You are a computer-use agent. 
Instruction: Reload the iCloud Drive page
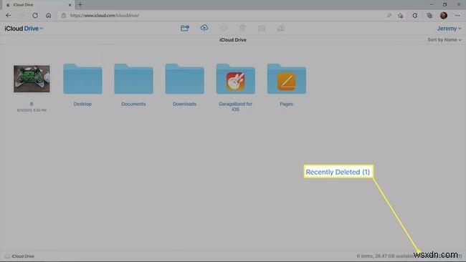[x=35, y=16]
